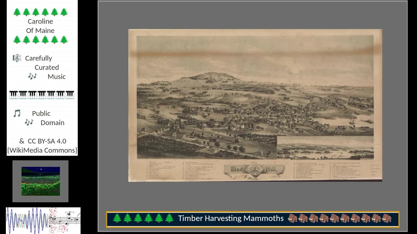Click the "Curated" word in the sidebar
Screen dimensions: 417x234
[47, 67]
